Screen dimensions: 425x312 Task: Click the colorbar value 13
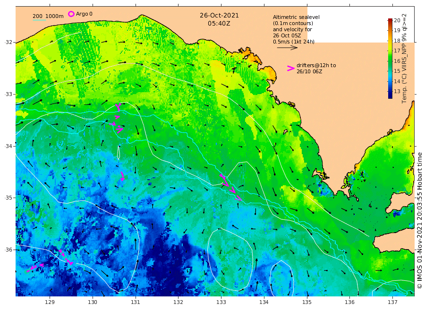(x=397, y=91)
